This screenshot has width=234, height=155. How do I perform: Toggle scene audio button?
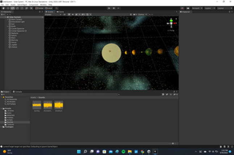coord(73,14)
